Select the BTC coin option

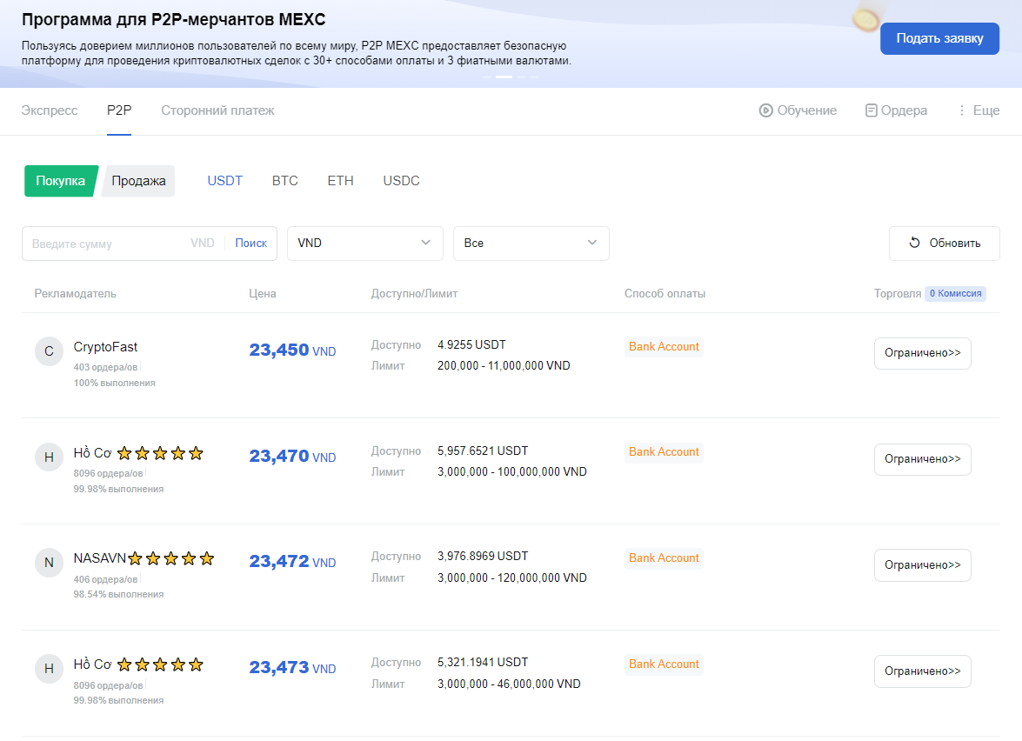click(x=284, y=181)
